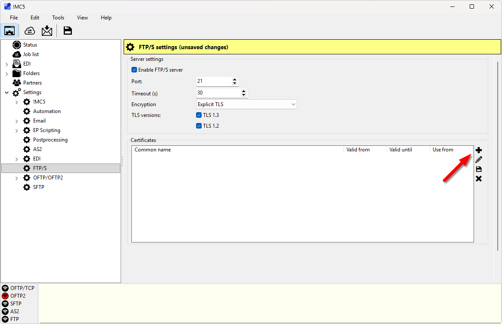502x324 pixels.
Task: Sort by Use from column header
Action: [x=452, y=150]
